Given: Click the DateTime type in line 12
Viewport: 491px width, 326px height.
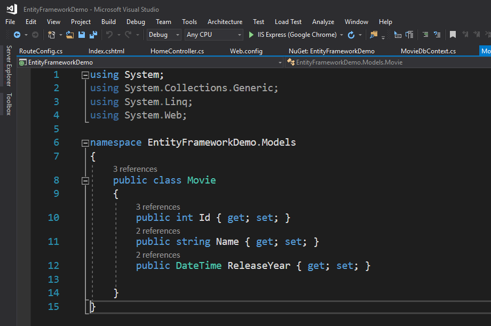Looking at the screenshot, I should click(x=199, y=266).
